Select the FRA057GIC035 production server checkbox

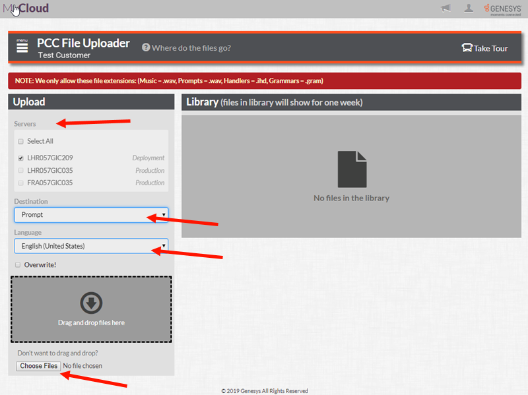tap(21, 183)
